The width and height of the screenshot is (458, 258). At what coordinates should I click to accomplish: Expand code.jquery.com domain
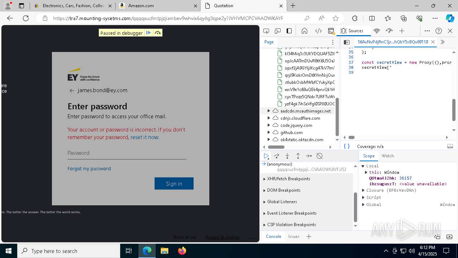[269, 125]
